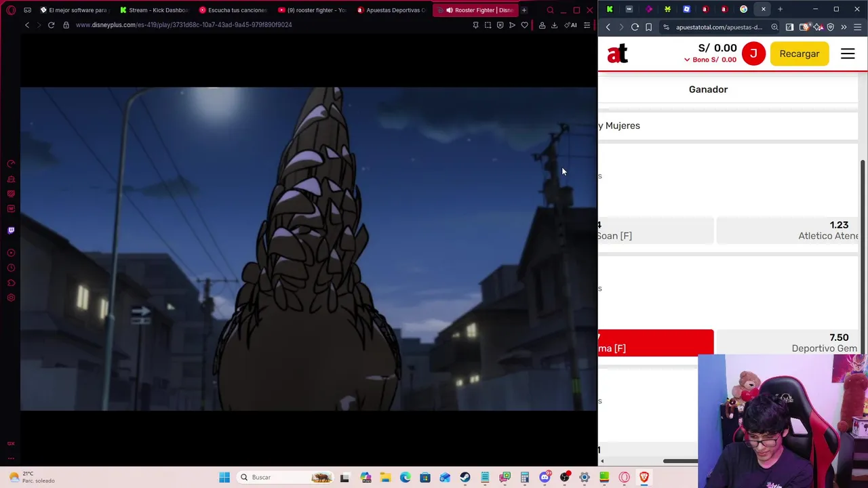The height and width of the screenshot is (488, 868).
Task: Click the Disney+ video player area
Action: (x=309, y=249)
